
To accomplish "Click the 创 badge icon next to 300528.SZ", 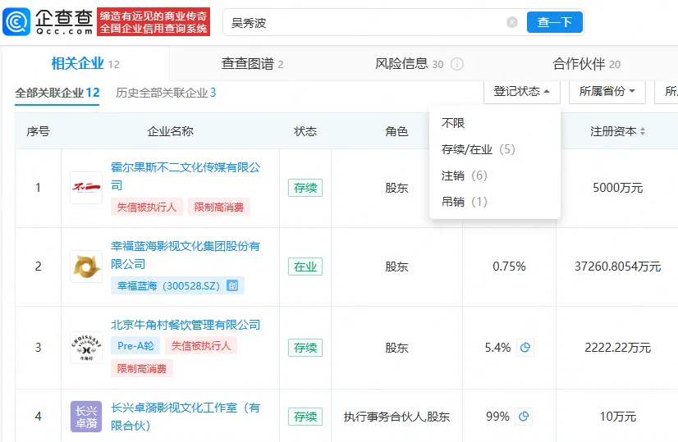I will click(x=232, y=285).
